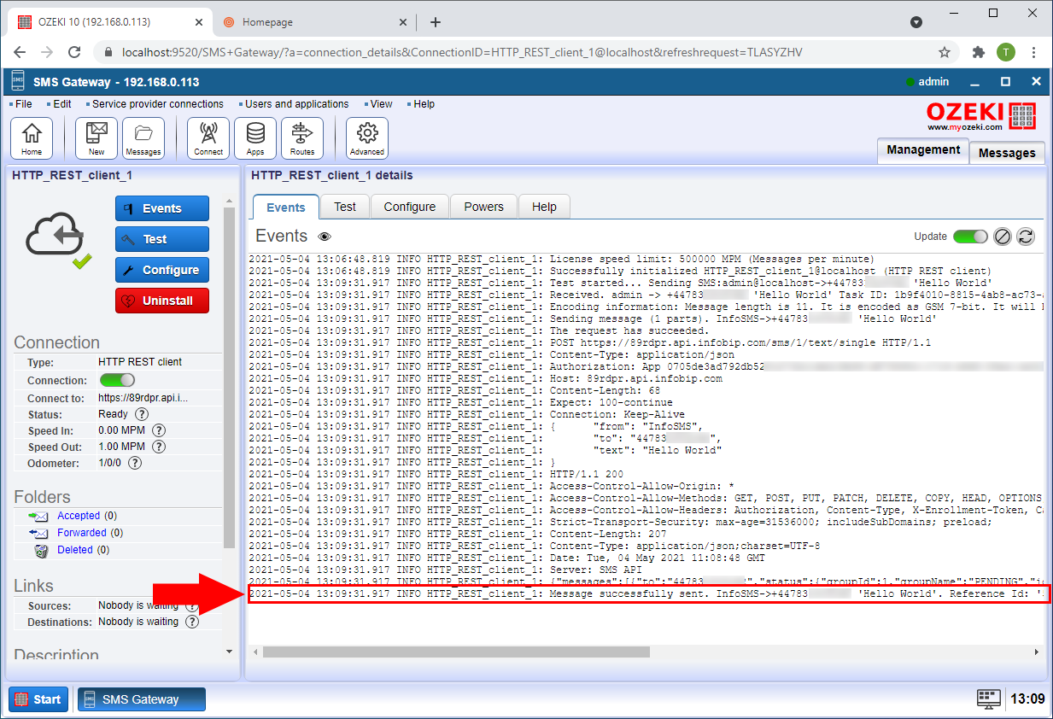This screenshot has height=719, width=1053.
Task: Switch to the Help tab in details
Action: click(544, 207)
